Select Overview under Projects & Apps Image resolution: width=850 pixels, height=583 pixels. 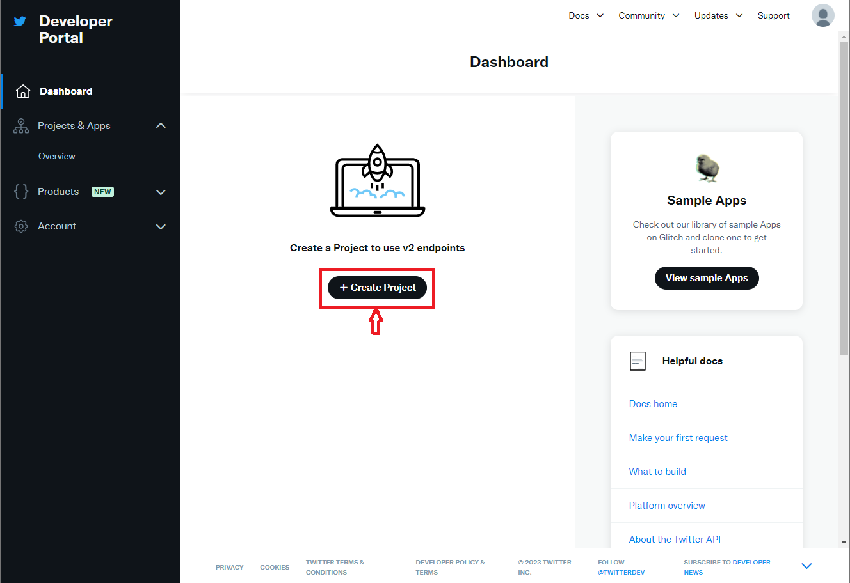57,156
